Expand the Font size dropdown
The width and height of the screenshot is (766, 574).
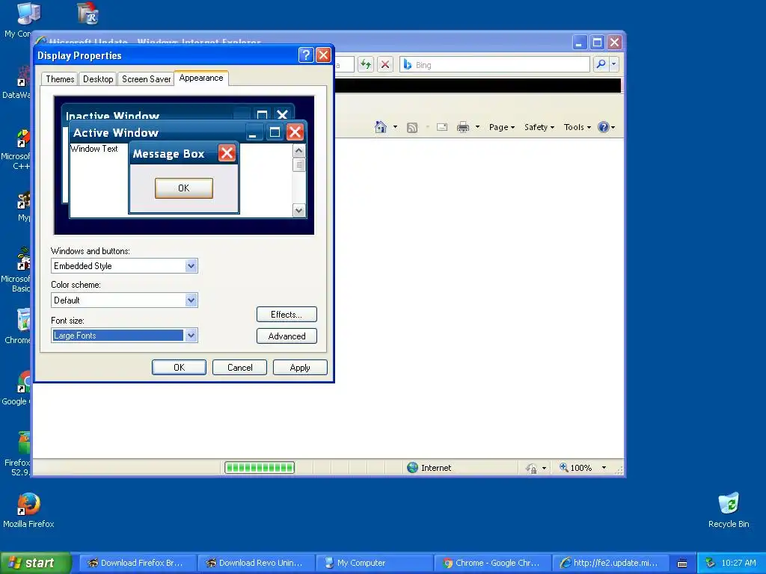tap(191, 336)
